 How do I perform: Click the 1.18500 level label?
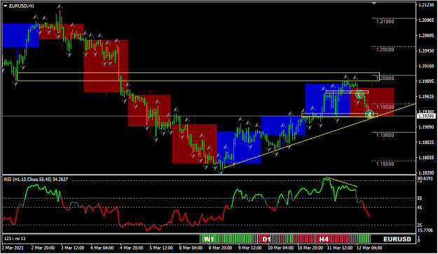click(385, 164)
